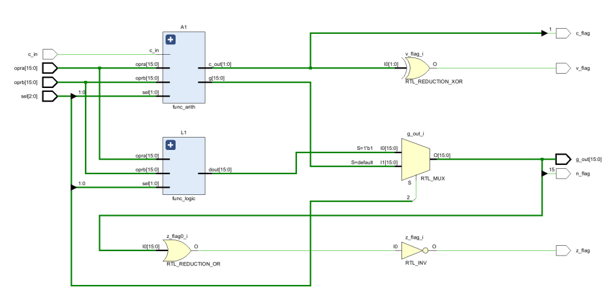
Task: Select the oprb[15:0] input port symbol
Action: coord(50,82)
